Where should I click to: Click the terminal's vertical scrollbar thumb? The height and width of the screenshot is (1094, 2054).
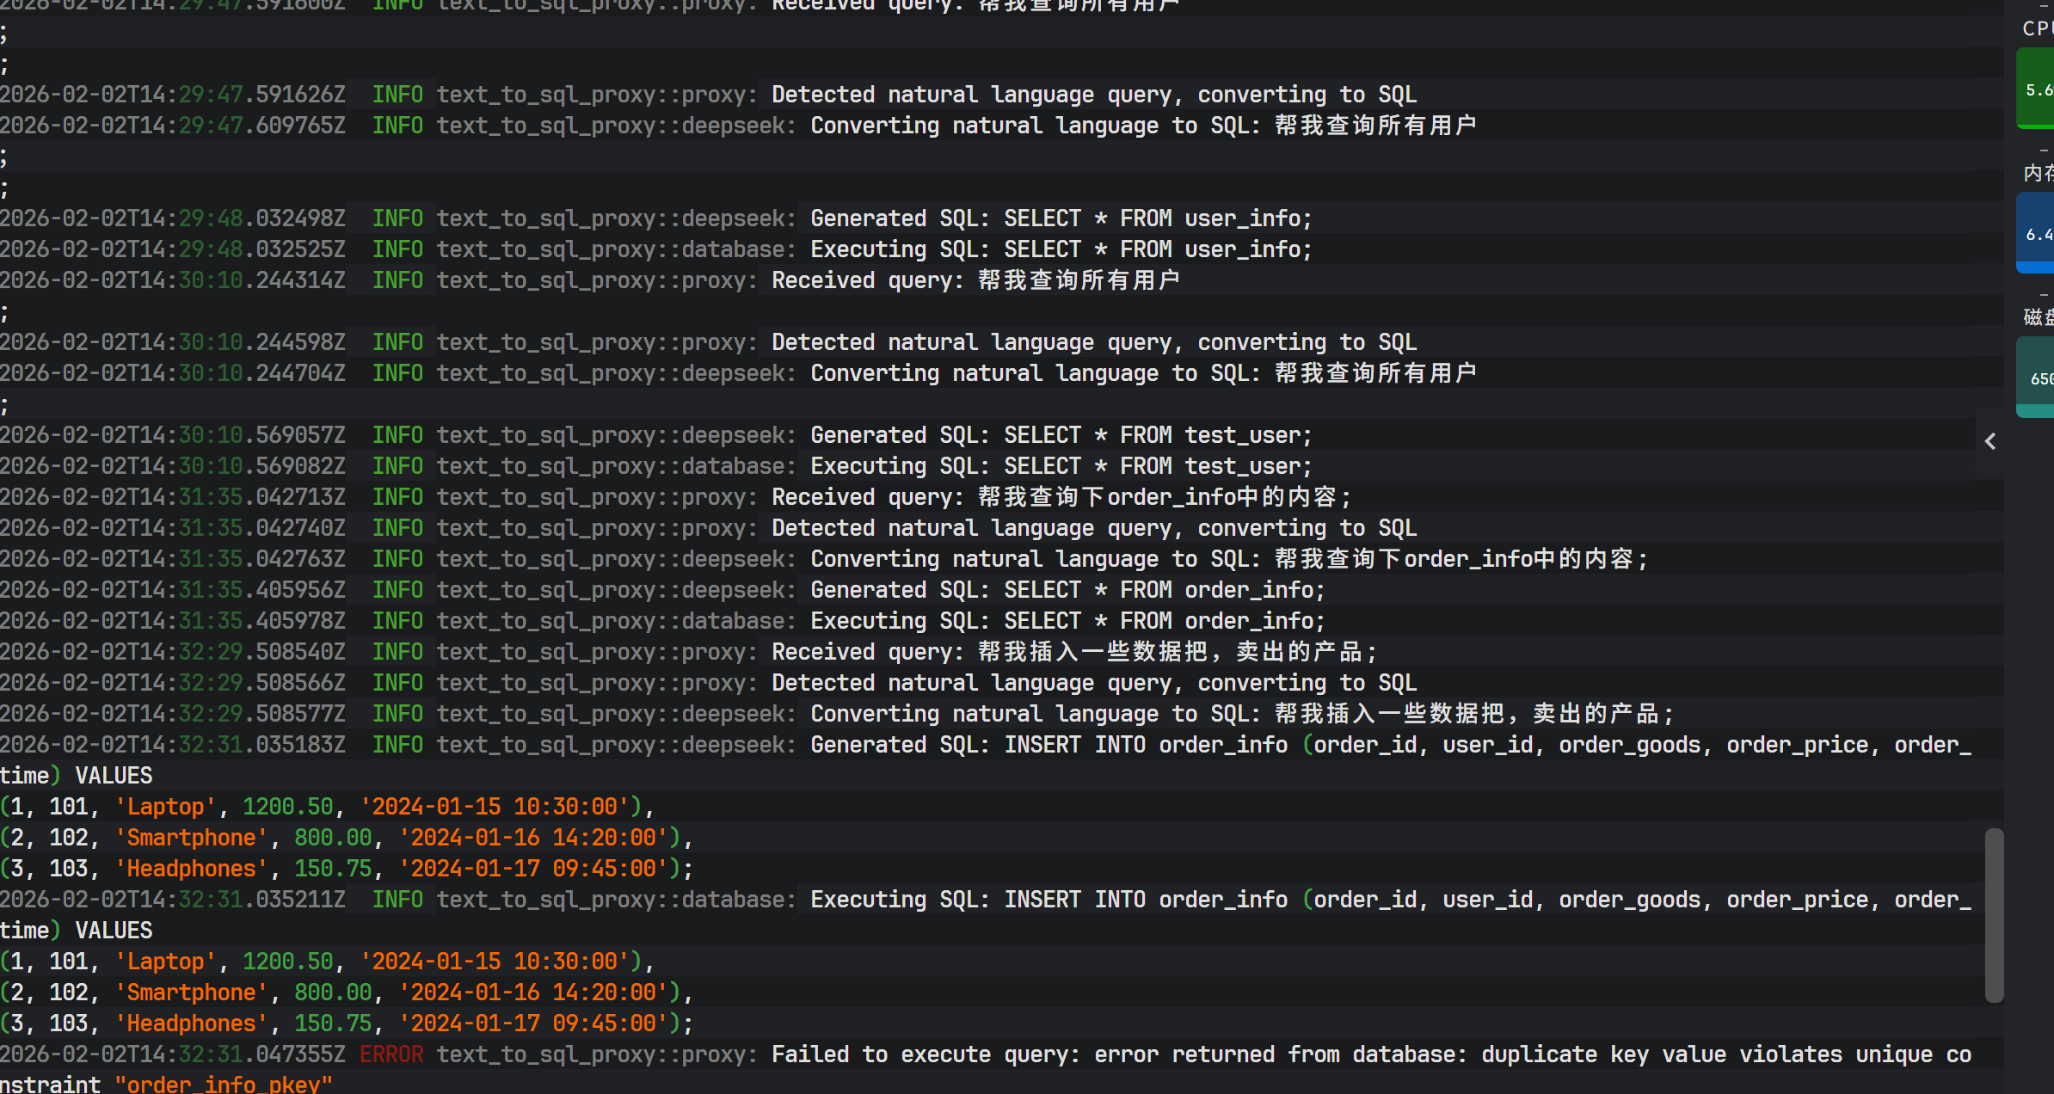point(1994,914)
